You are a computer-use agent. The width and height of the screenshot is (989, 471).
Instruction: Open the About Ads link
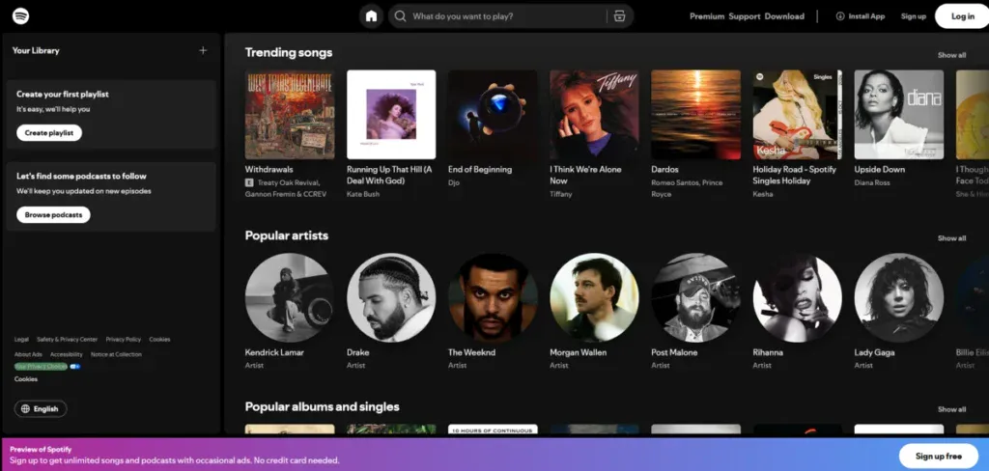click(x=28, y=354)
